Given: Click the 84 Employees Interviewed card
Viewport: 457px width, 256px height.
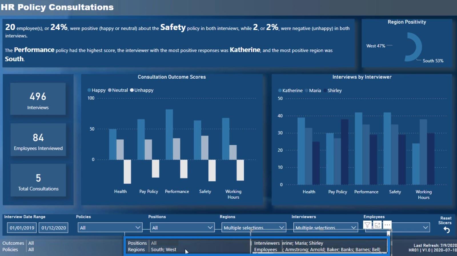Looking at the screenshot, I should (x=38, y=140).
